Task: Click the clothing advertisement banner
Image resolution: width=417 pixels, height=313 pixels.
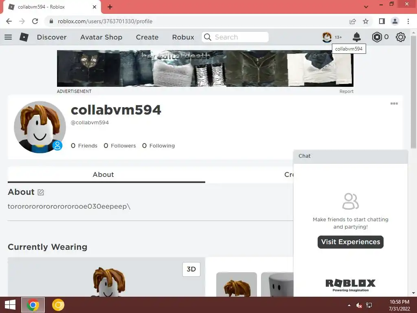Action: pos(205,68)
